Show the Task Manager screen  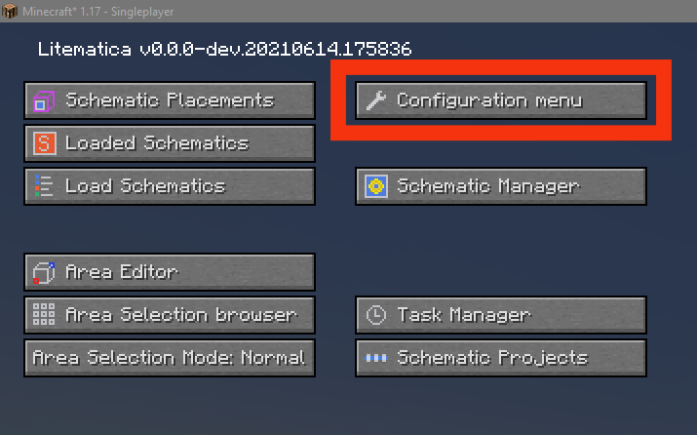point(501,315)
